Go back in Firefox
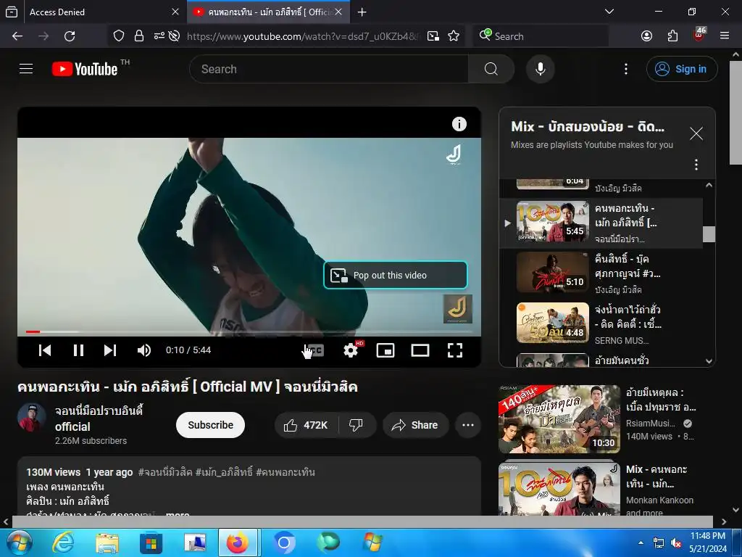Image resolution: width=742 pixels, height=557 pixels. tap(17, 36)
